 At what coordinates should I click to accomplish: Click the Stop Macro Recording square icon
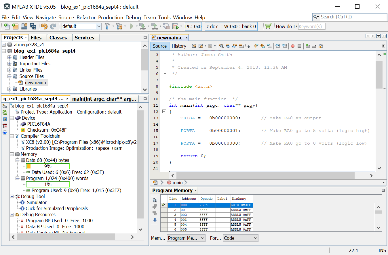299,46
